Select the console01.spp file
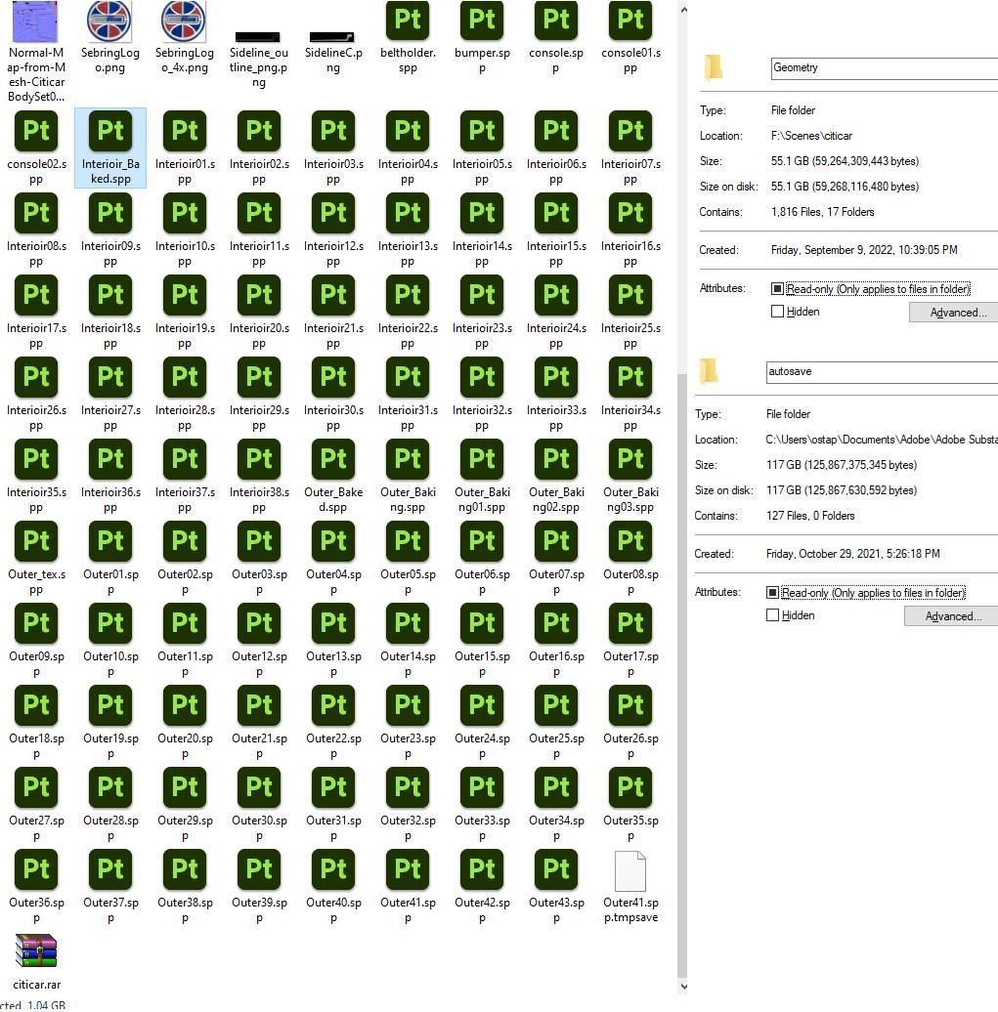Viewport: 998px width, 1012px height. click(x=630, y=37)
